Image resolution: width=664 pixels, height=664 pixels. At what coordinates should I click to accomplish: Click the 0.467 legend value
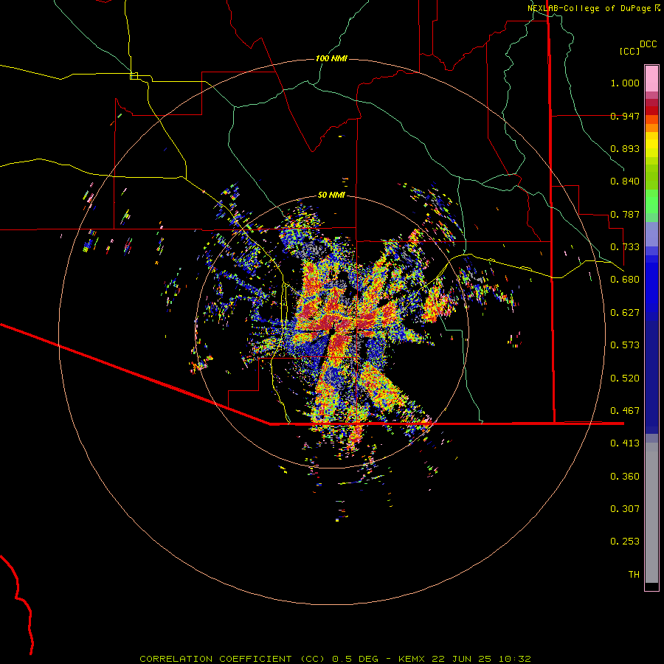(x=625, y=411)
